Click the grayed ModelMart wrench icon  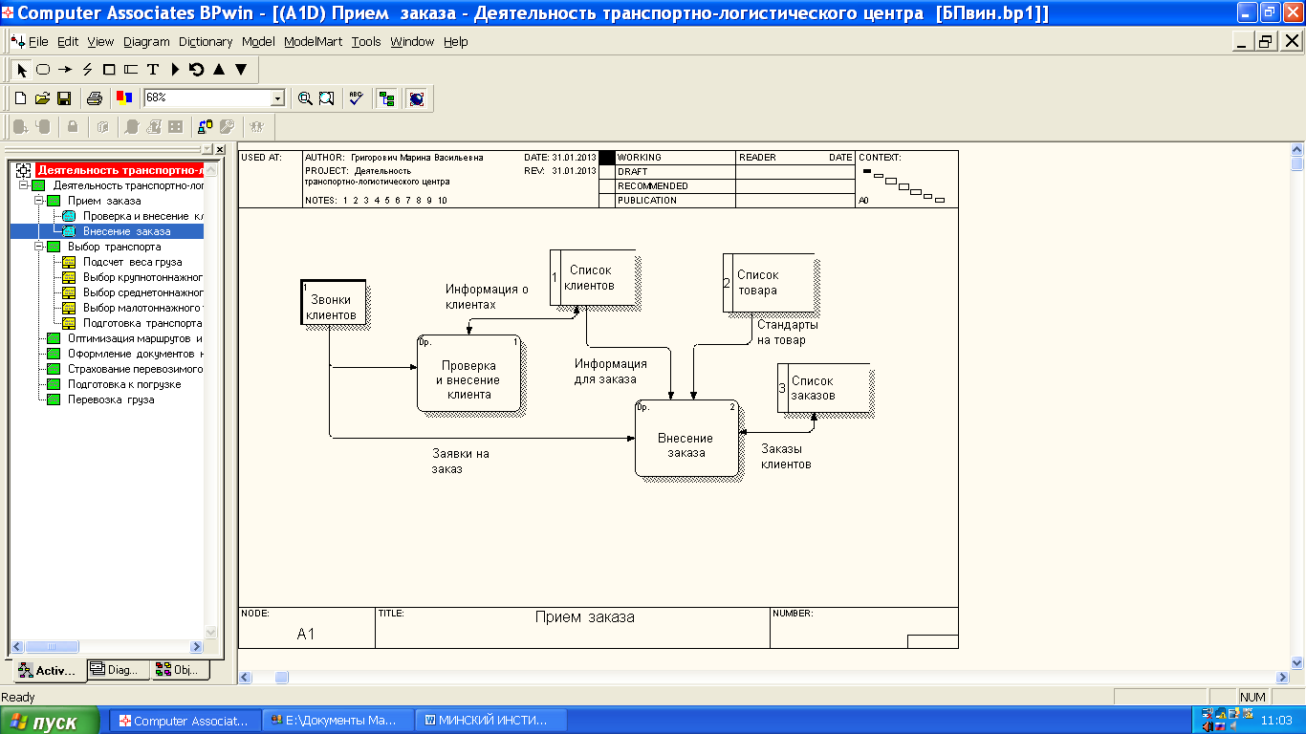pos(228,126)
